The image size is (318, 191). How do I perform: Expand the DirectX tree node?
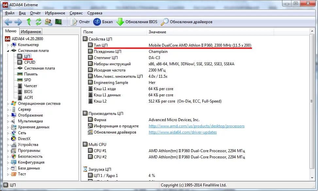[8, 139]
